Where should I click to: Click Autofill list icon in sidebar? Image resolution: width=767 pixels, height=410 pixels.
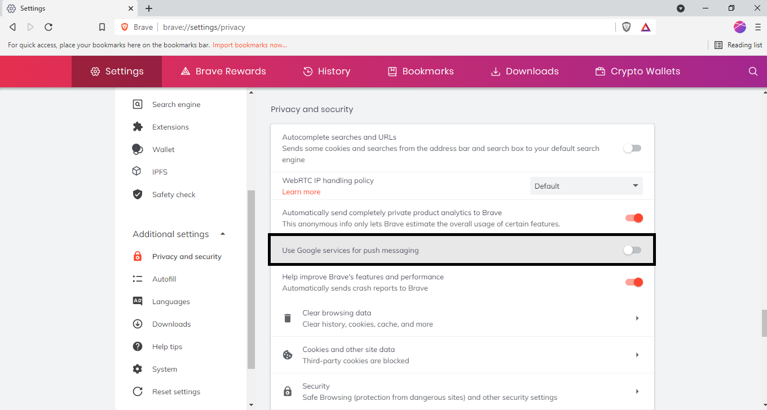pos(138,279)
